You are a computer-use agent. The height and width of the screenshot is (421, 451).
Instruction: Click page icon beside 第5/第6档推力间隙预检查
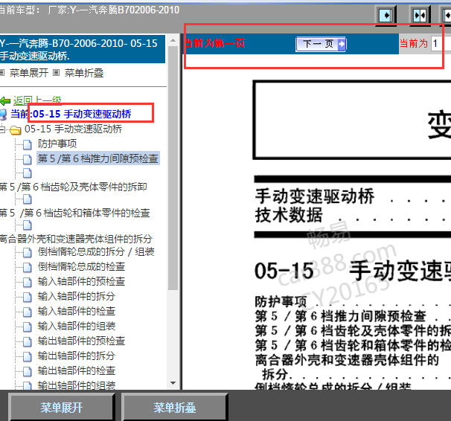click(28, 159)
